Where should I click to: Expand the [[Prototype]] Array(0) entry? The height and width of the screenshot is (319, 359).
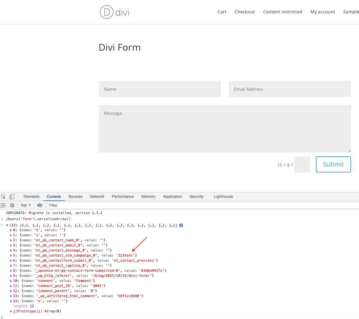(11, 311)
